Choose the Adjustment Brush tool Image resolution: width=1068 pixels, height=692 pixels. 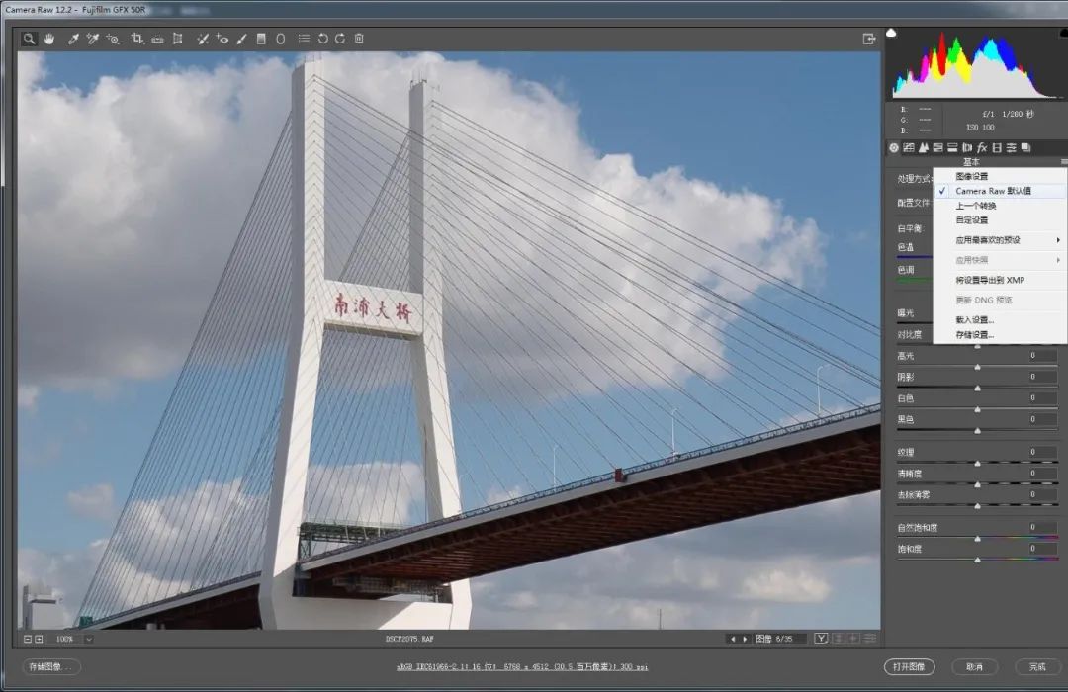tap(241, 39)
